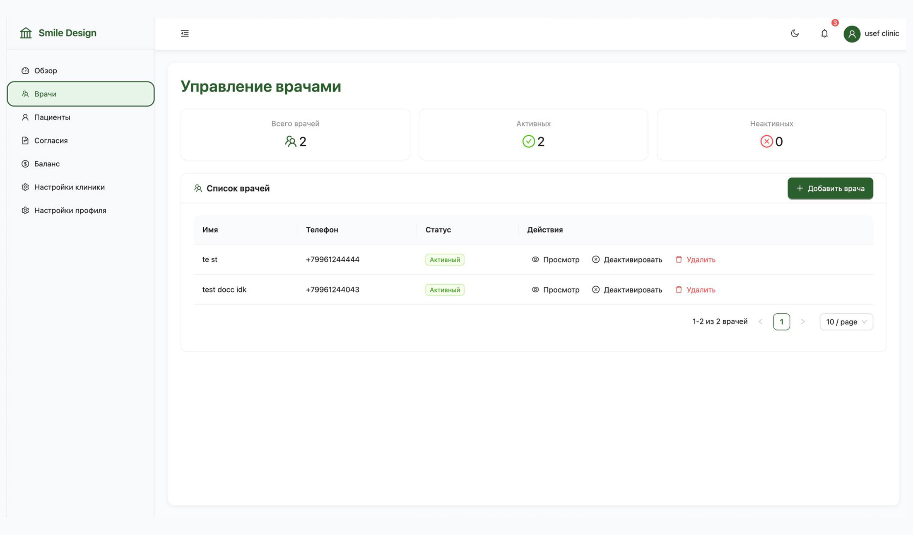This screenshot has height=535, width=913.
Task: Go to next page arrow
Action: coord(802,322)
